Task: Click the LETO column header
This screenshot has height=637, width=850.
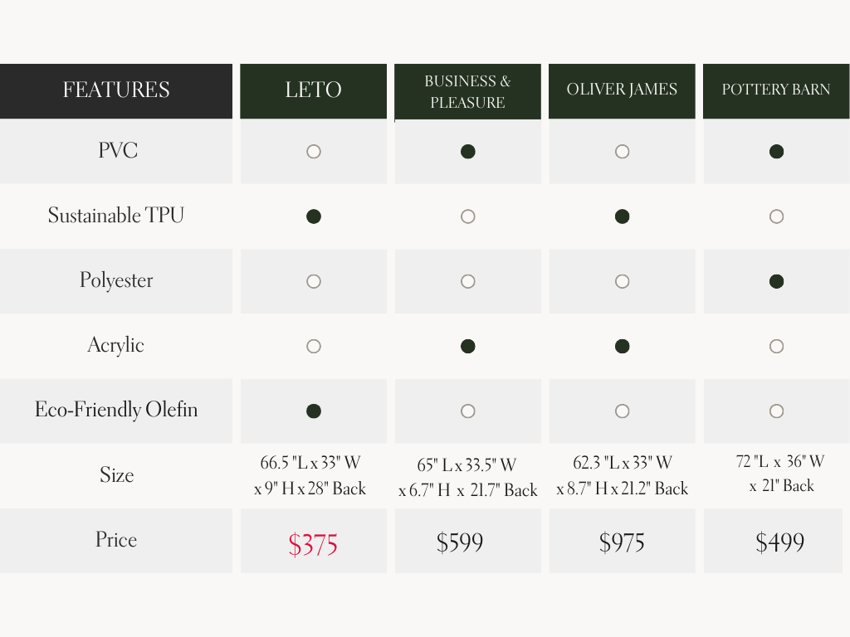Action: [x=314, y=90]
